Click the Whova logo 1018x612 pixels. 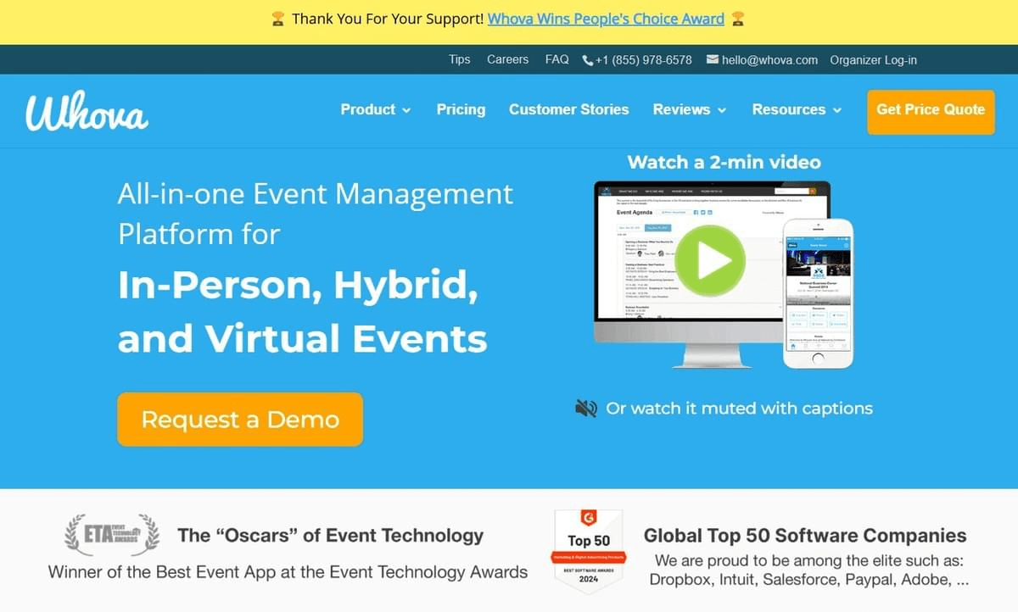[87, 113]
